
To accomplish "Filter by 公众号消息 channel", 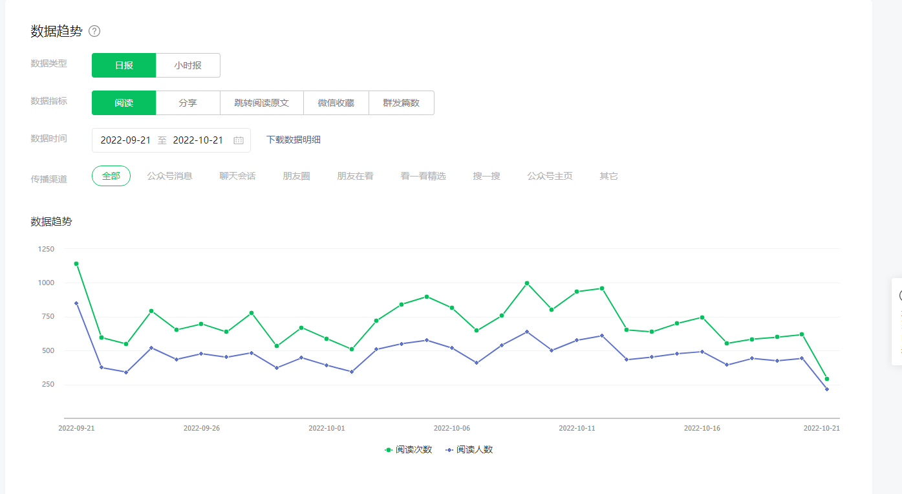I will tap(169, 176).
